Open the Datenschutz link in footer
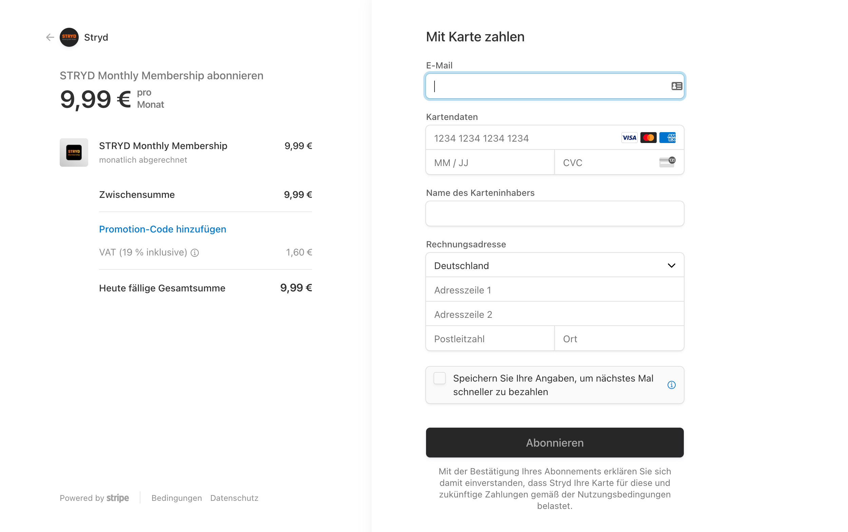Viewport: 848px width, 532px height. (x=234, y=498)
